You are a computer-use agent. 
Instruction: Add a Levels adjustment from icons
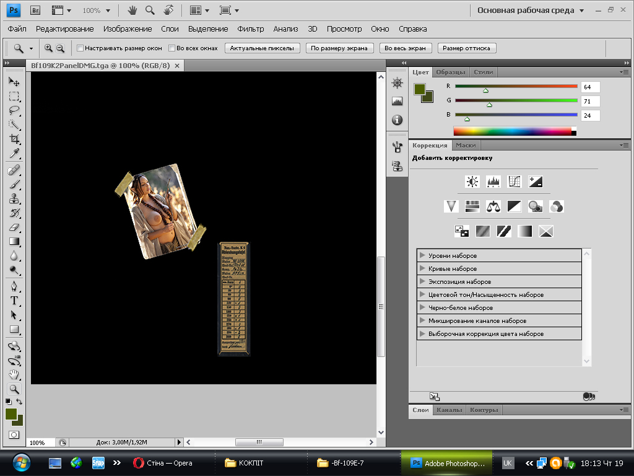click(x=493, y=182)
